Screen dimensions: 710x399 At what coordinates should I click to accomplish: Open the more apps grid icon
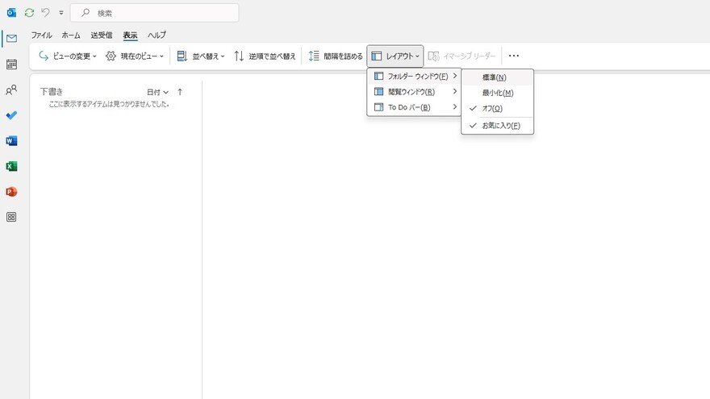[11, 217]
